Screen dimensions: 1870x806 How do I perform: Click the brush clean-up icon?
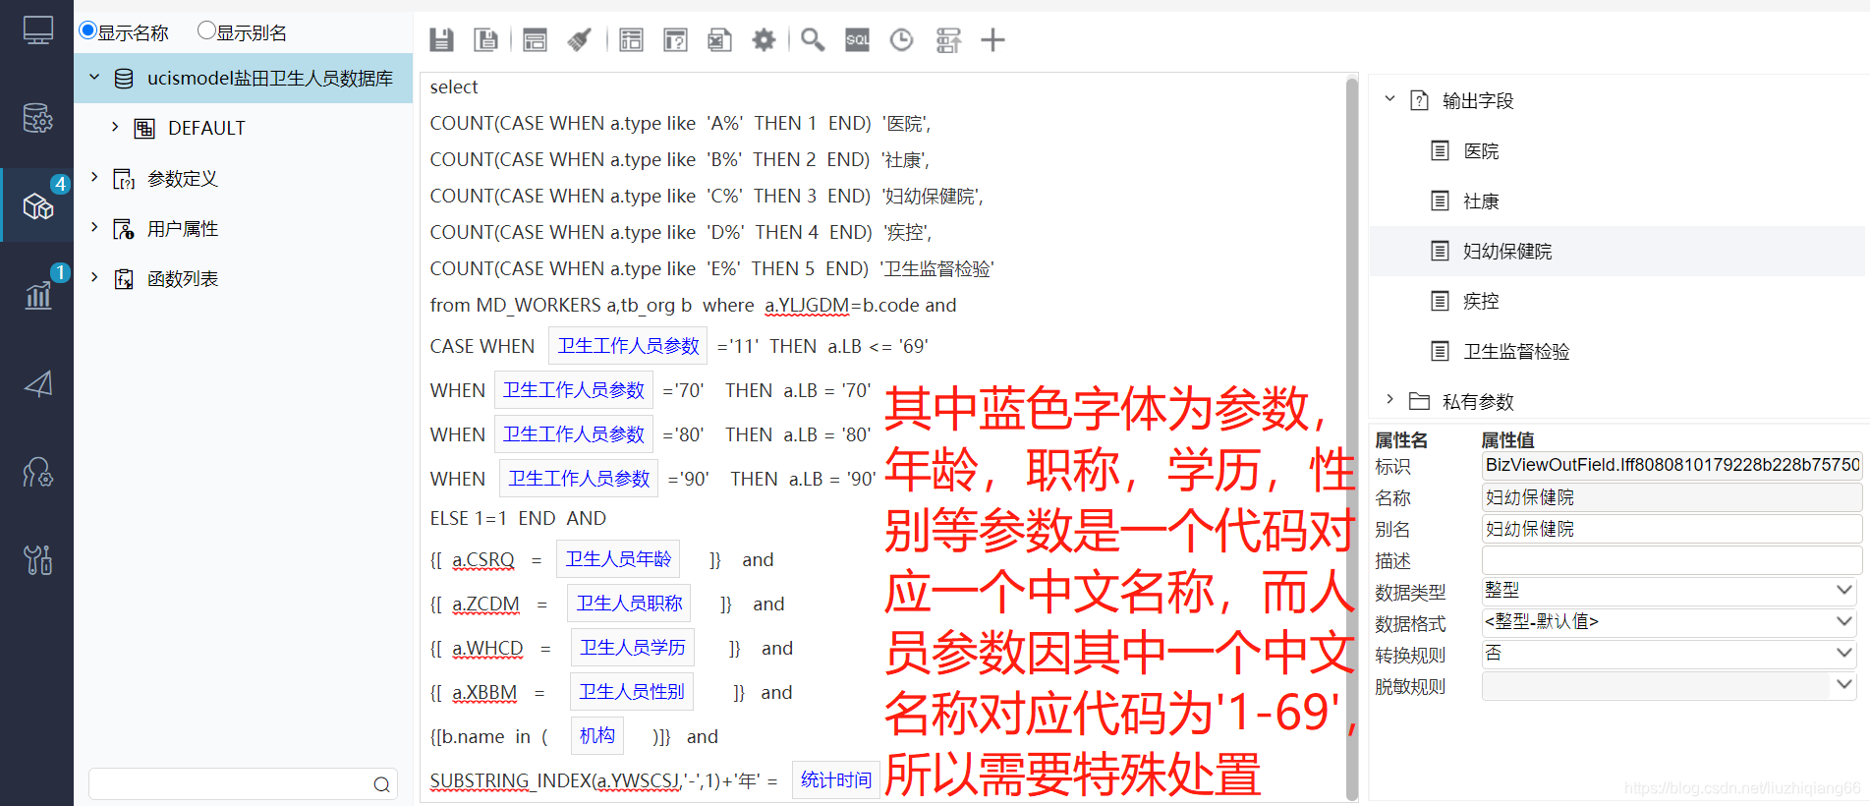click(x=580, y=40)
